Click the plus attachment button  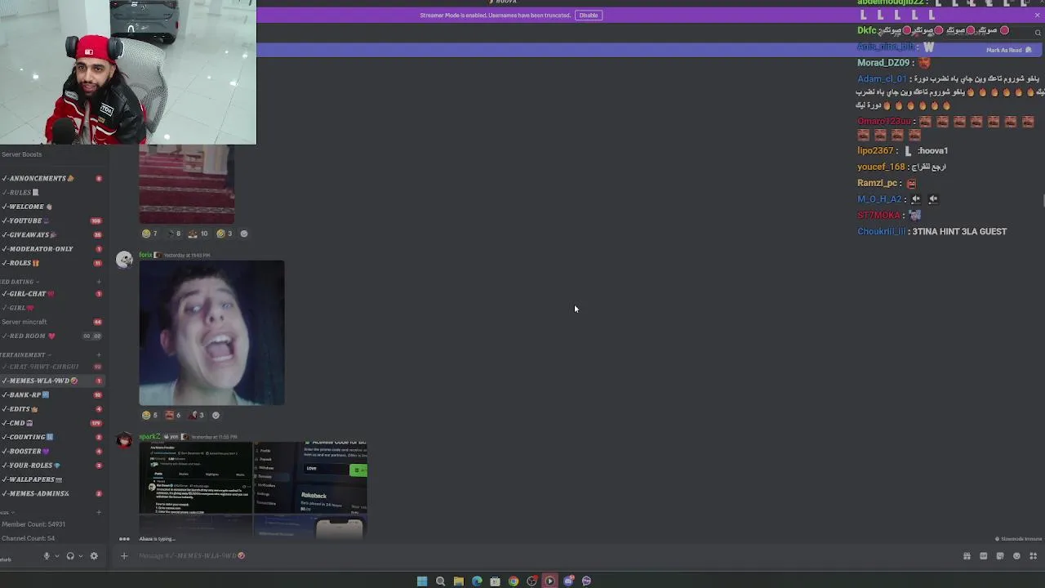pos(124,556)
